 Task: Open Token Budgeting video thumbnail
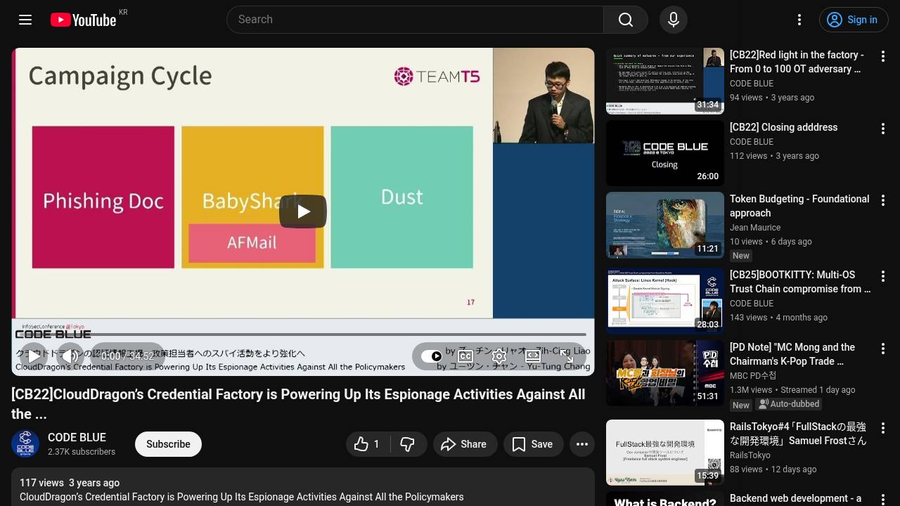665,225
